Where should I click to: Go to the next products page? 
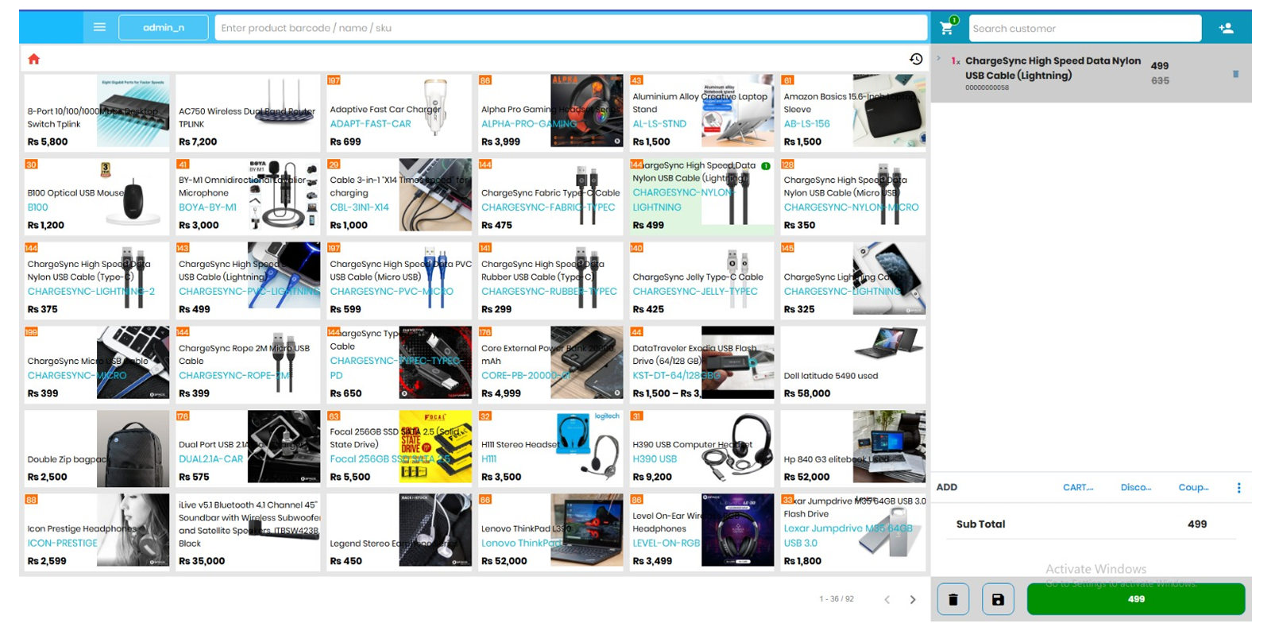coord(913,599)
